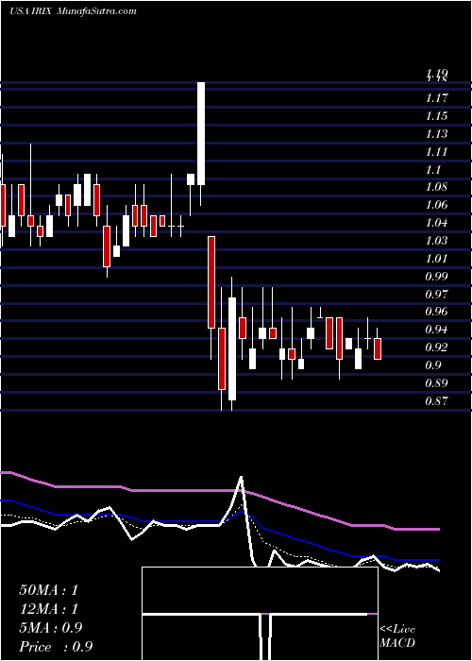
Task: Click the Price : 0.9 readout
Action: [56, 647]
